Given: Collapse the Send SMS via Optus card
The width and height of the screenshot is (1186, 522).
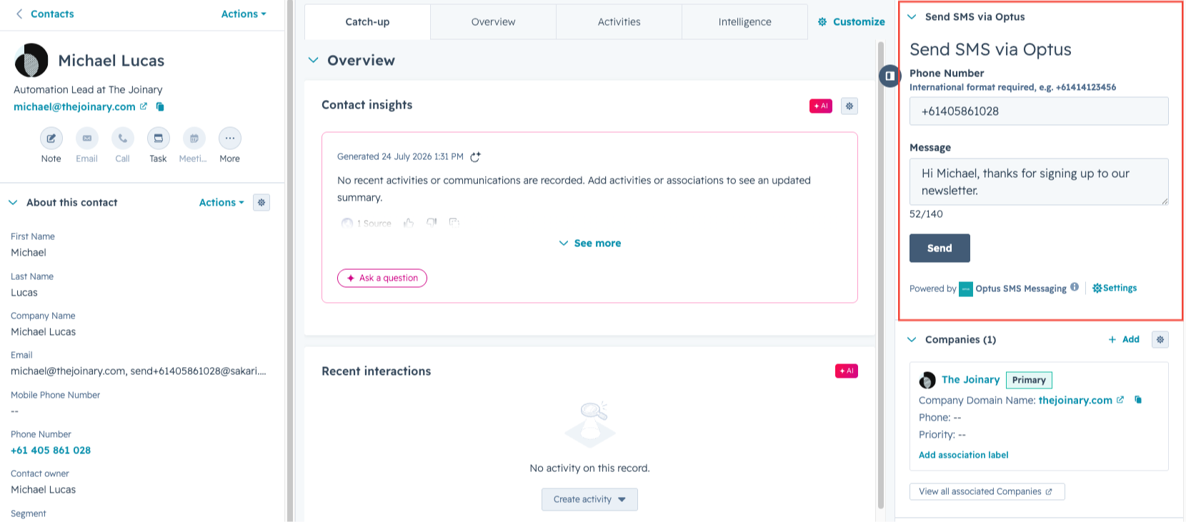Looking at the screenshot, I should point(912,16).
